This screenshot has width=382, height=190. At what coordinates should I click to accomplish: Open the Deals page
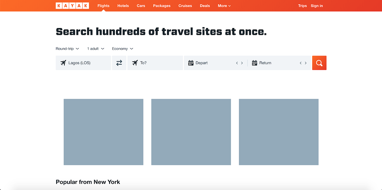coord(205,5)
